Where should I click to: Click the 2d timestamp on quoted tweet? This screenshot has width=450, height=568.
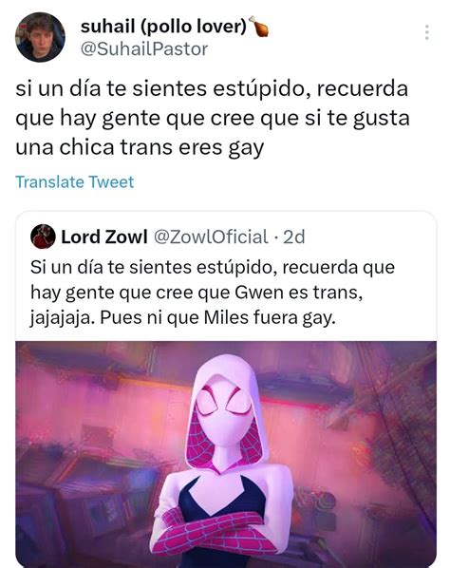(x=294, y=237)
